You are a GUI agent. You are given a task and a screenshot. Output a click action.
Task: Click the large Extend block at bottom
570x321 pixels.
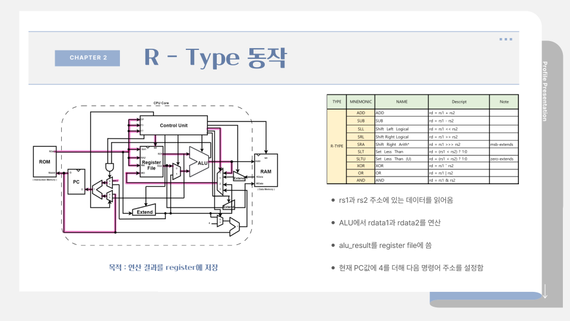point(144,211)
